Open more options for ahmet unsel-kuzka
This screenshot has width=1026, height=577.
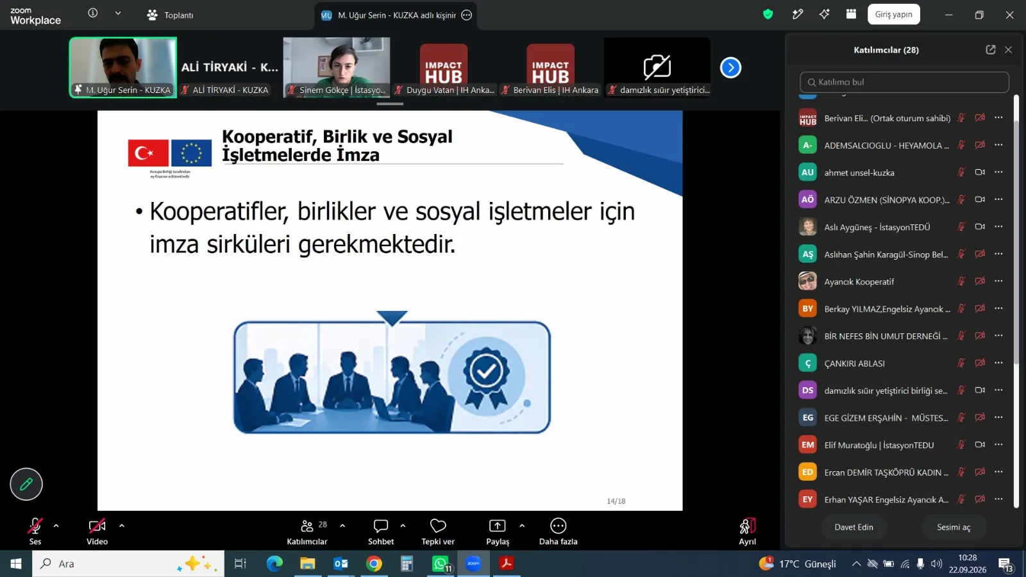[998, 172]
